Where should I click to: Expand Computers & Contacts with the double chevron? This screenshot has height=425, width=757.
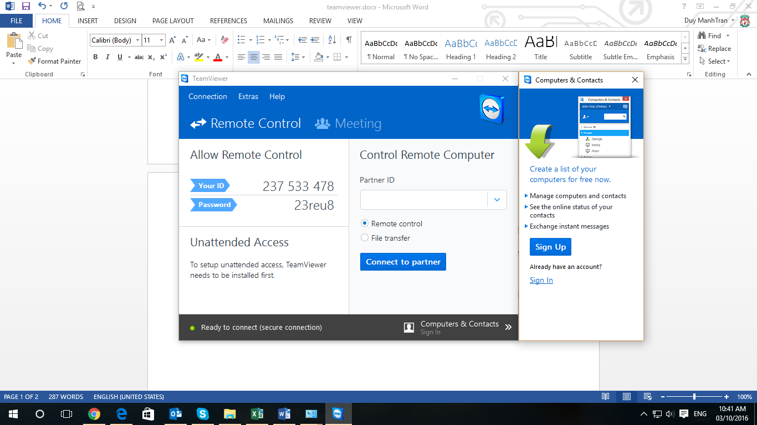point(508,327)
